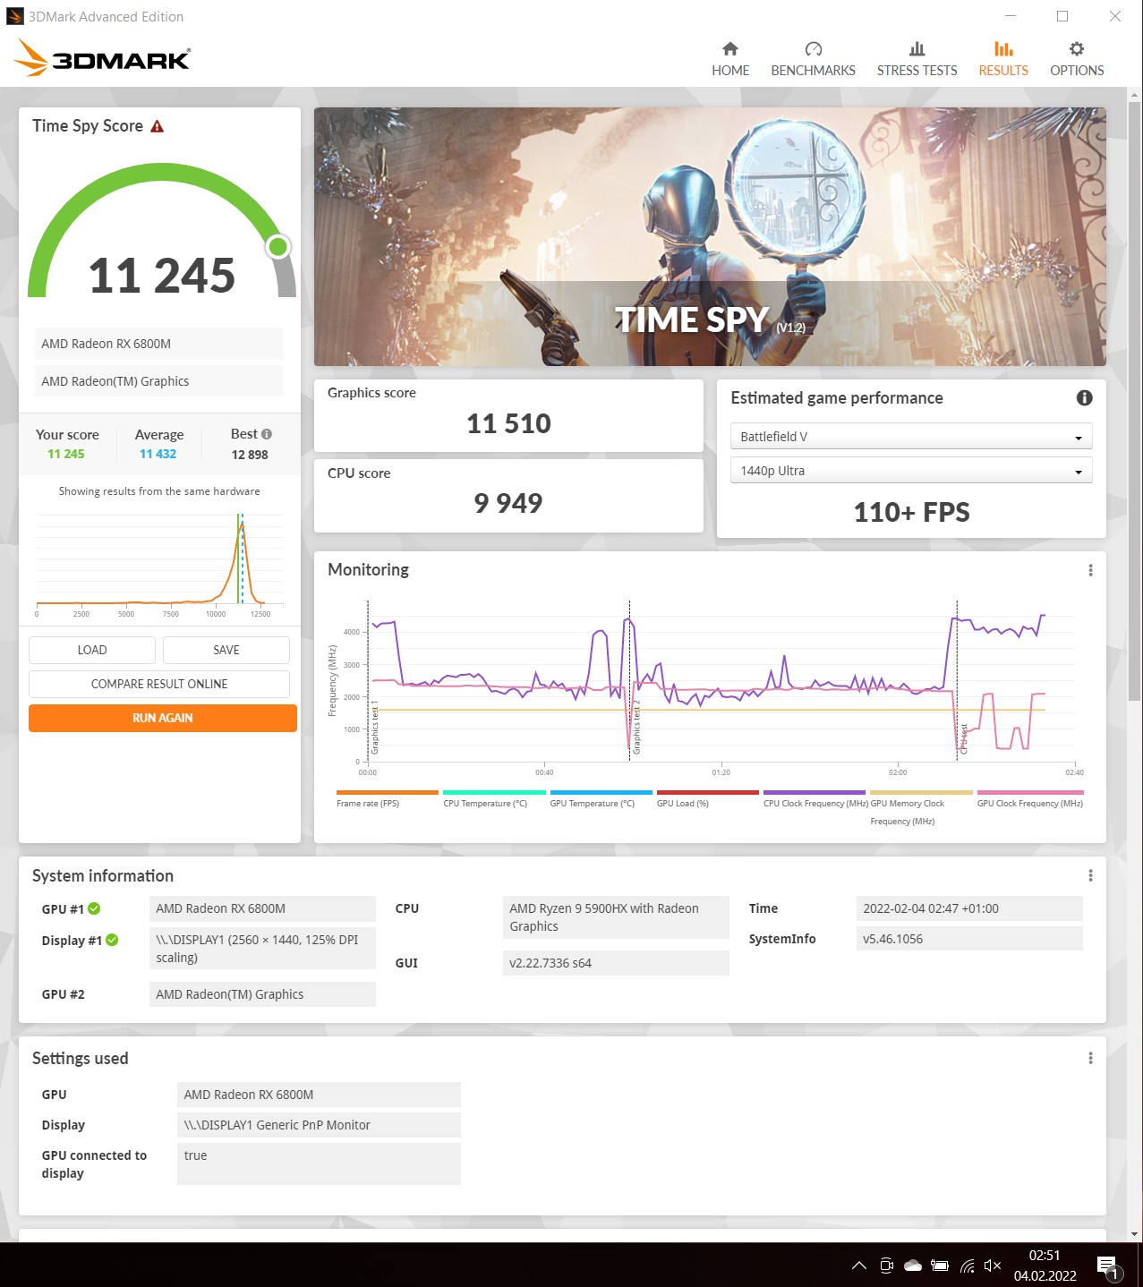Click AMD Radeon(TM) Graphics under score gauge
Image resolution: width=1143 pixels, height=1287 pixels.
[x=159, y=381]
